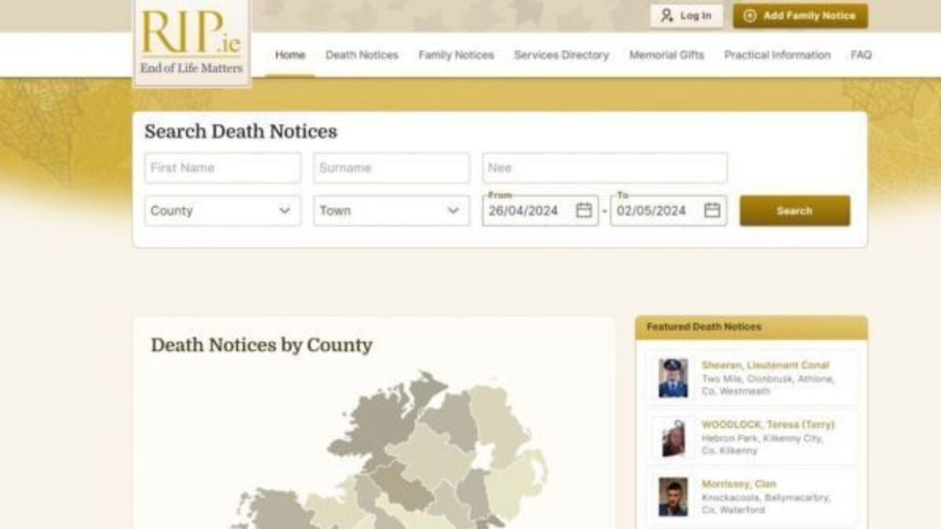Click the plus icon on Add Family Notice
Image resolution: width=941 pixels, height=529 pixels.
click(x=750, y=16)
